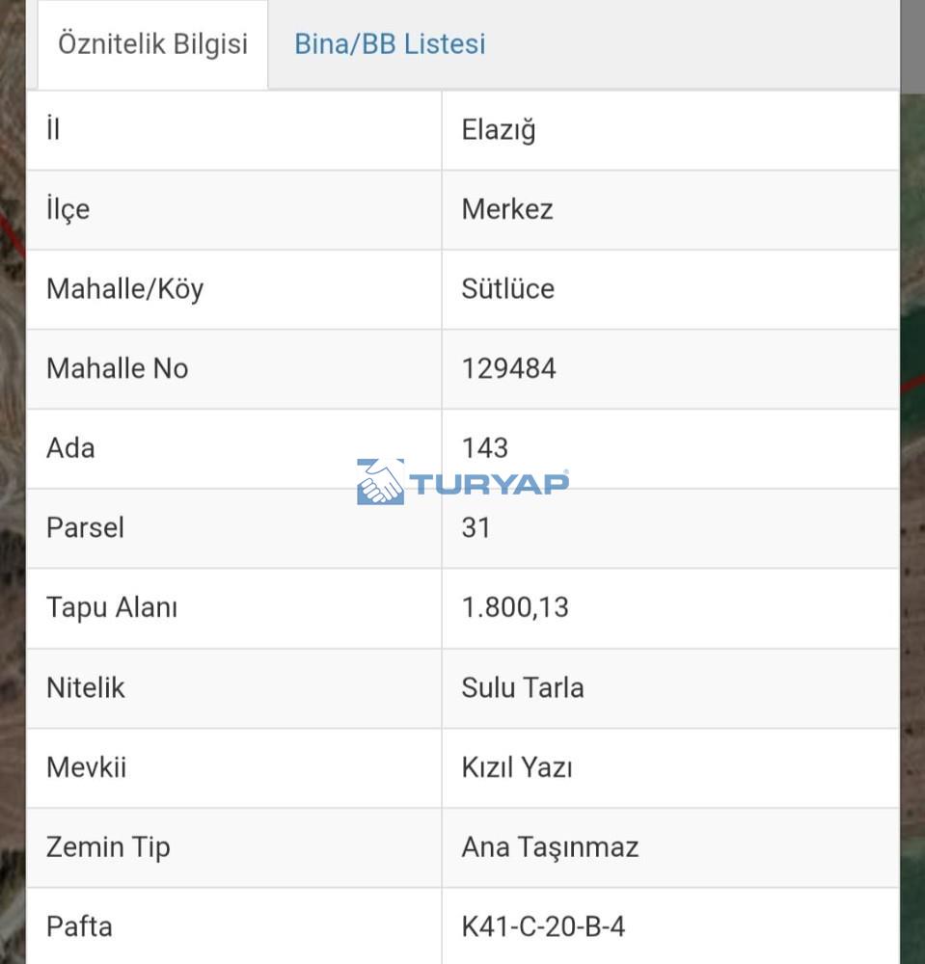Switch to the Bina/BB Listesi tab
The image size is (925, 964).
[x=390, y=44]
